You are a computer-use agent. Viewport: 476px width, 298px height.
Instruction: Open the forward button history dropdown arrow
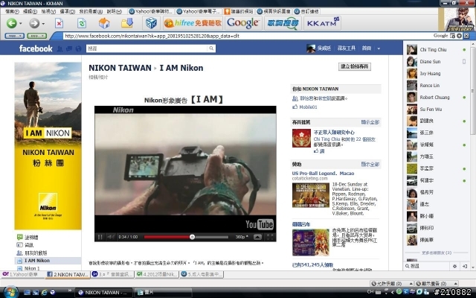tap(43, 23)
